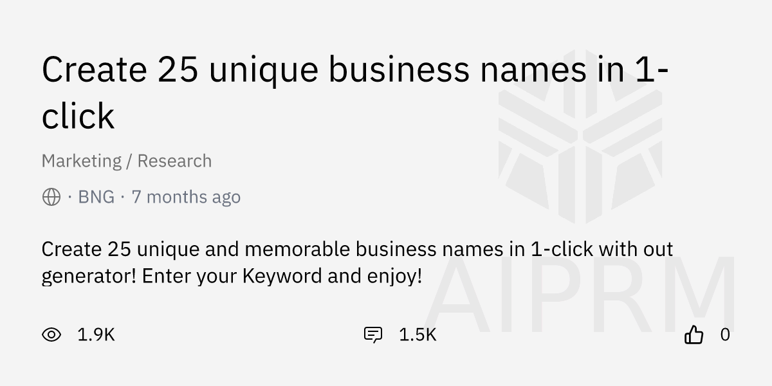Click the "7 months ago" timestamp
The image size is (772, 386).
tap(186, 197)
